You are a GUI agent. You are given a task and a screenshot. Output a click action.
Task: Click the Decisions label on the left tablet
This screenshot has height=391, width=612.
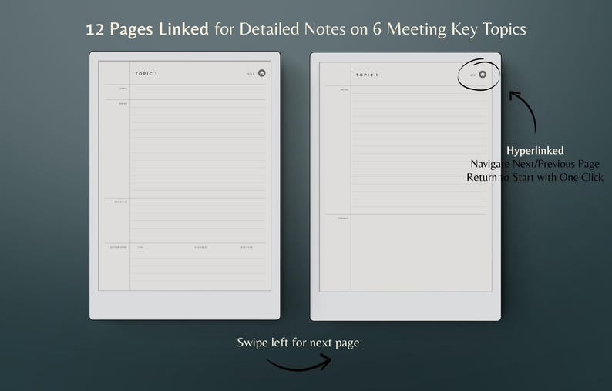tap(120, 202)
